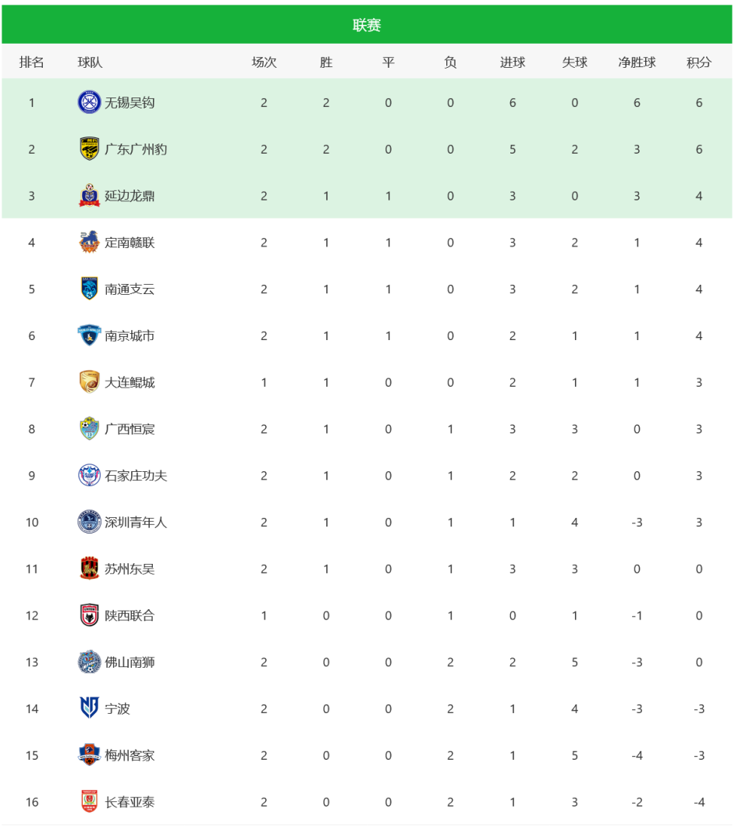Click the 定南赣联 team logo

tap(90, 243)
